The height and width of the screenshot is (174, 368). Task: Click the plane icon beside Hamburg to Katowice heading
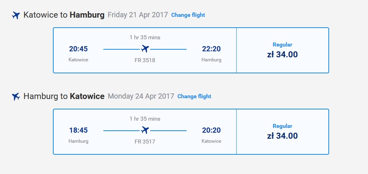click(16, 96)
